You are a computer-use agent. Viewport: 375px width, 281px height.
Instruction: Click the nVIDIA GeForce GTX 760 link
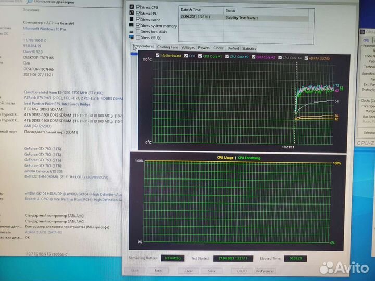point(43,171)
